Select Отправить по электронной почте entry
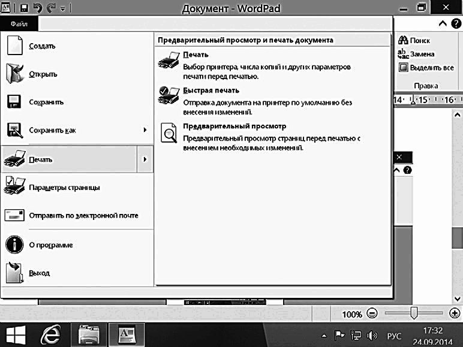463x347 pixels. coord(77,215)
